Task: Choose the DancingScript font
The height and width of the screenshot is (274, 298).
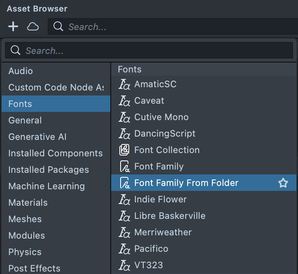Action: pos(165,134)
